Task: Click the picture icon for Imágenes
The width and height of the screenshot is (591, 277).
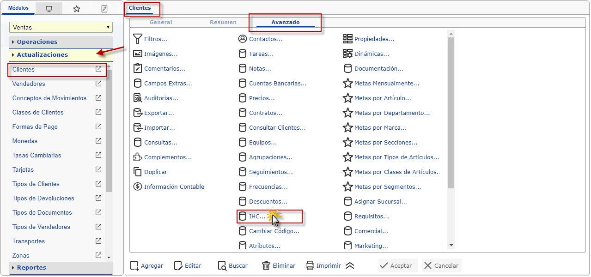Action: pos(137,54)
